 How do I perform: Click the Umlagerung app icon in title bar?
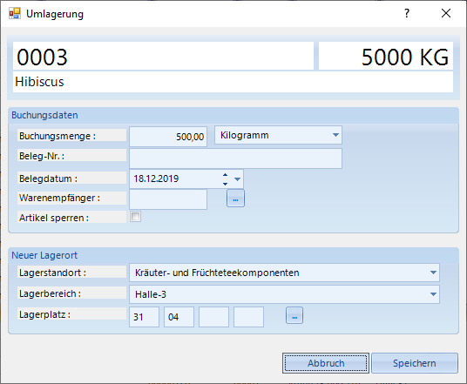(x=15, y=14)
